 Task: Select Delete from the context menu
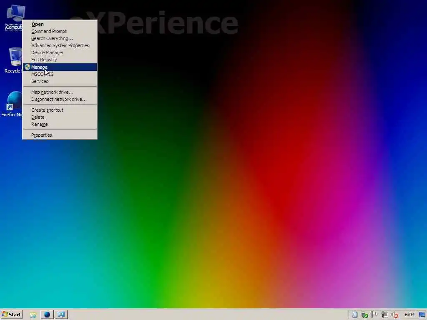[x=60, y=117]
